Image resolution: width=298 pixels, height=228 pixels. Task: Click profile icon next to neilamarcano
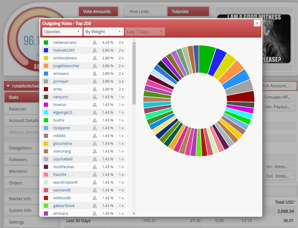95,42
